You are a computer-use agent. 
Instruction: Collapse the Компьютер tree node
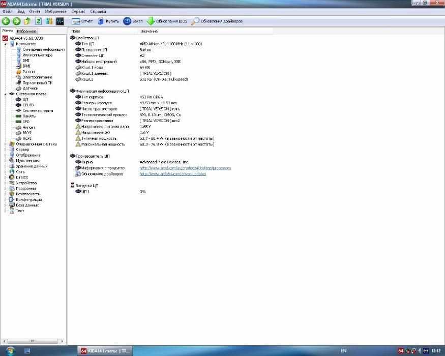coord(6,44)
